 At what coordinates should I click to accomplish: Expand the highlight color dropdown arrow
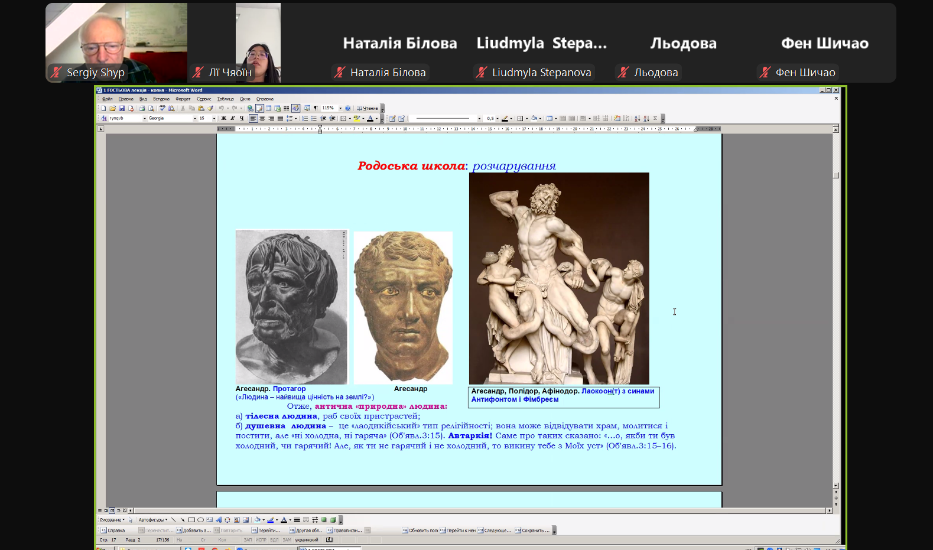(363, 118)
